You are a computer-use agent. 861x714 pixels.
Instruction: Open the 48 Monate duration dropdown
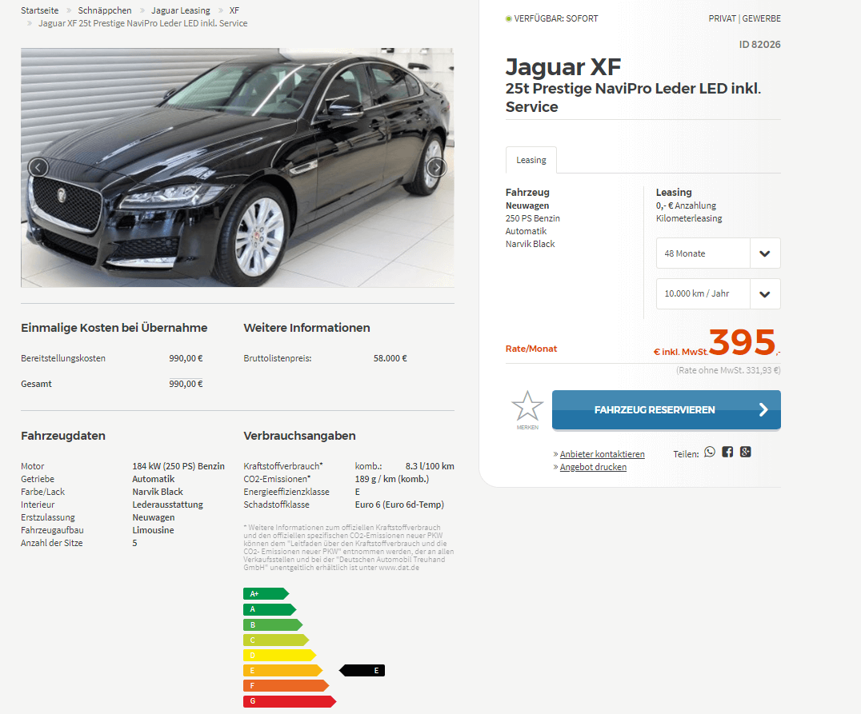click(719, 253)
